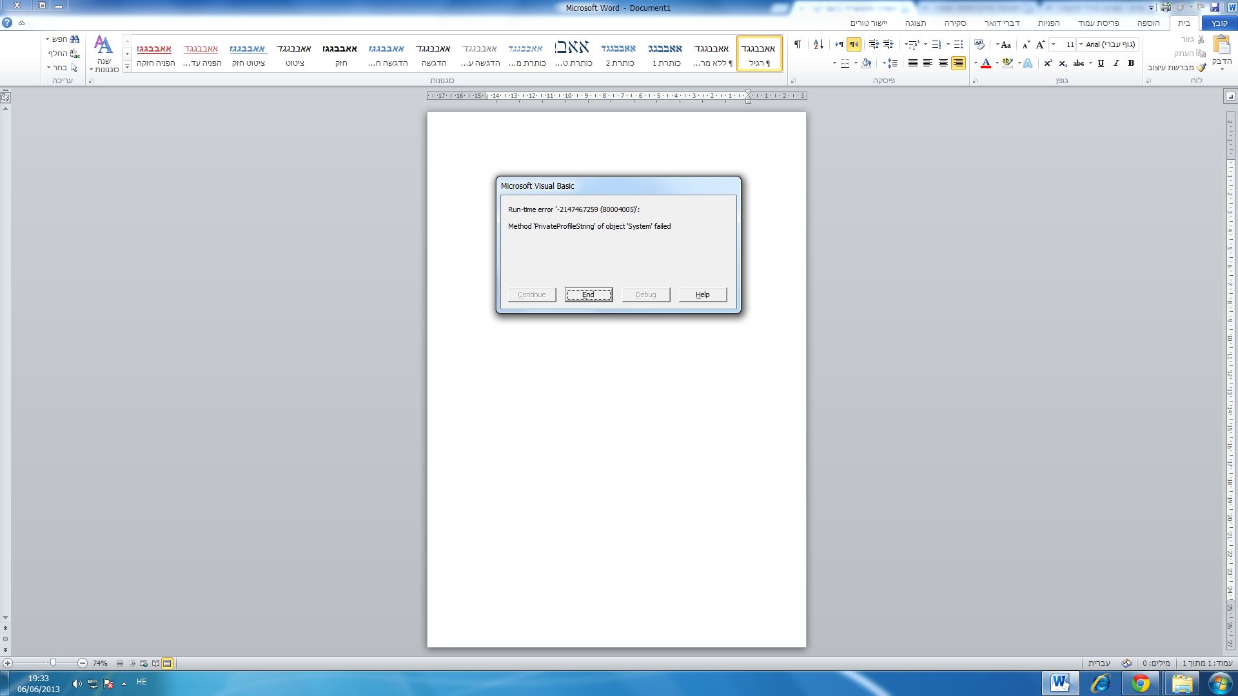Click the Text Effects glowing A icon
Screen dimensions: 1238x696
1028,63
